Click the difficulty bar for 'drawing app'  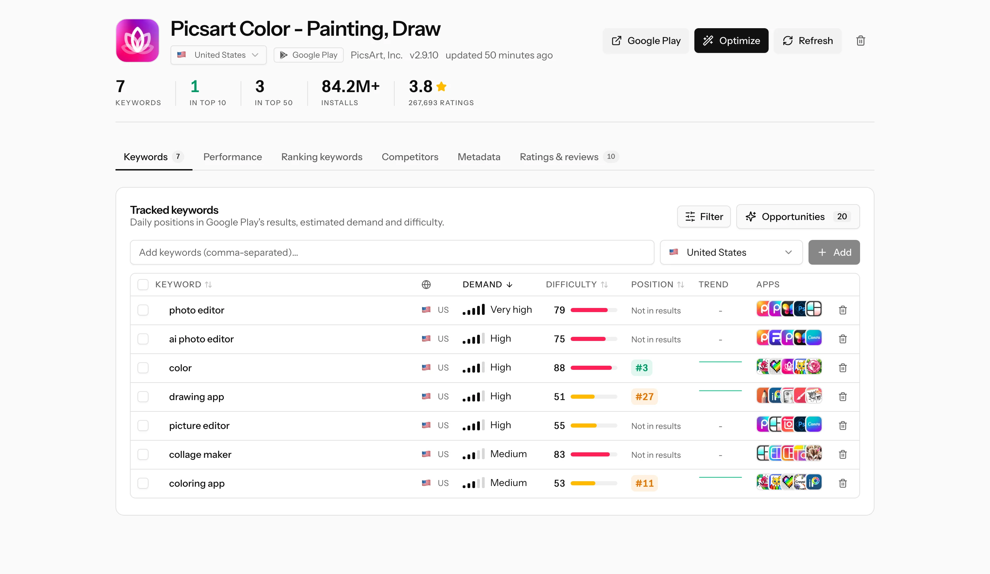point(594,396)
